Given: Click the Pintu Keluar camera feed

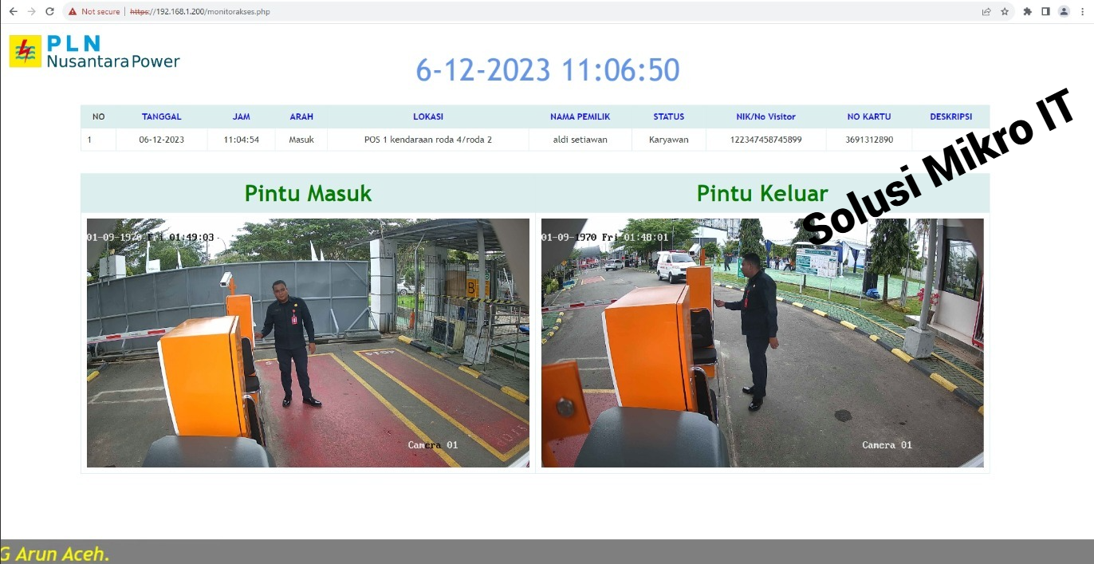Looking at the screenshot, I should point(762,343).
